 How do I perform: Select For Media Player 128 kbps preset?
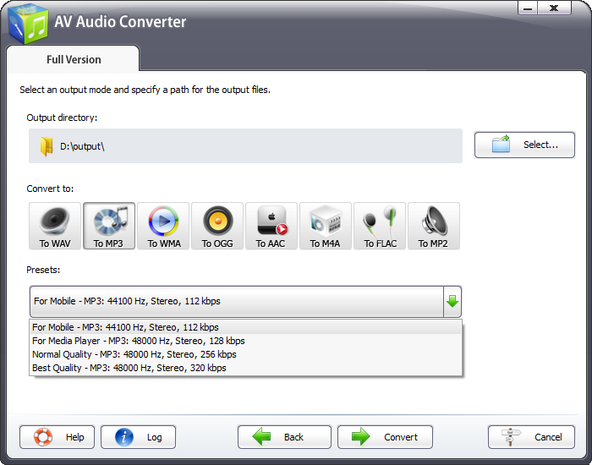[245, 341]
